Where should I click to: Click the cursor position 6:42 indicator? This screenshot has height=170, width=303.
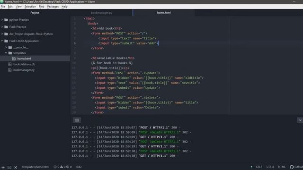tap(79, 167)
